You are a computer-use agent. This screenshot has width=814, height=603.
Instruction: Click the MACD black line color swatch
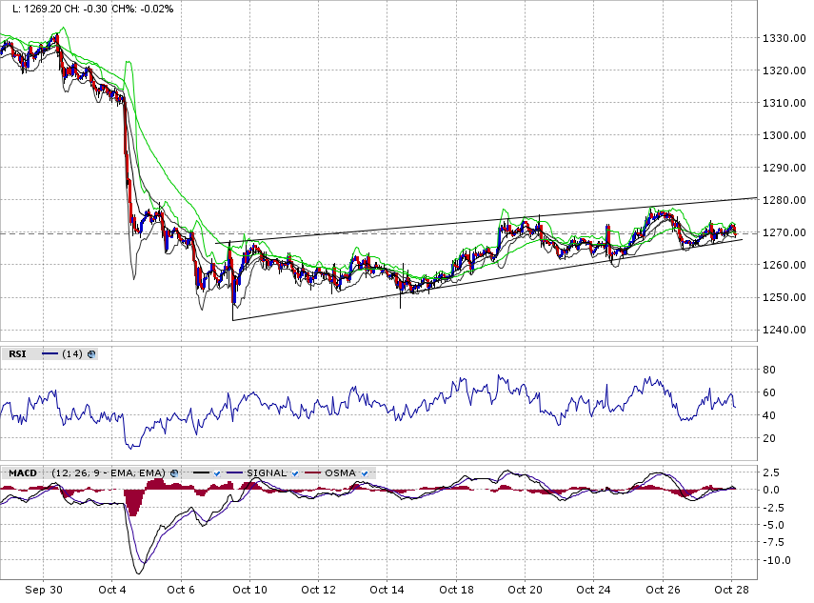(202, 473)
